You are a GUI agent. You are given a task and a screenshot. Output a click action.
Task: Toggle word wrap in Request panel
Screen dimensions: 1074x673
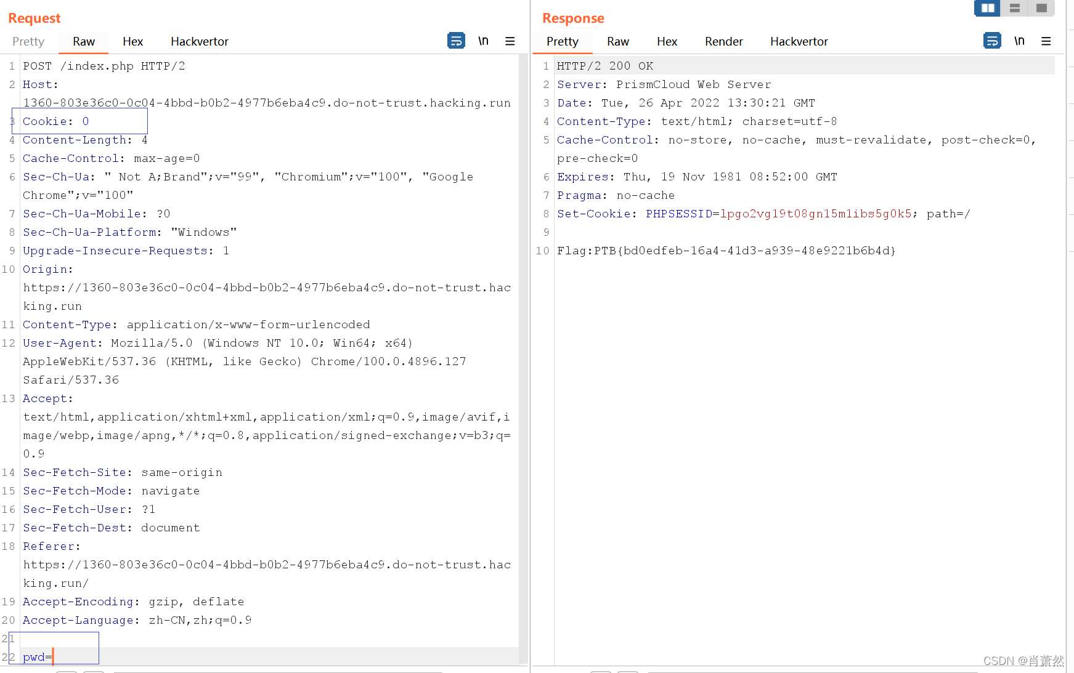[x=456, y=41]
